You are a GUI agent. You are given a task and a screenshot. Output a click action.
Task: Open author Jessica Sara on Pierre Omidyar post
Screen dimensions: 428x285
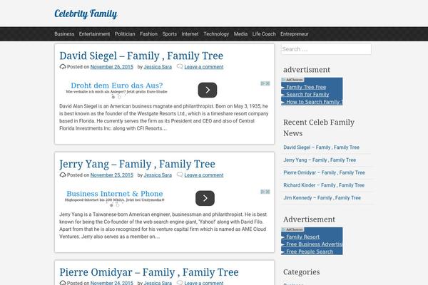pos(158,283)
